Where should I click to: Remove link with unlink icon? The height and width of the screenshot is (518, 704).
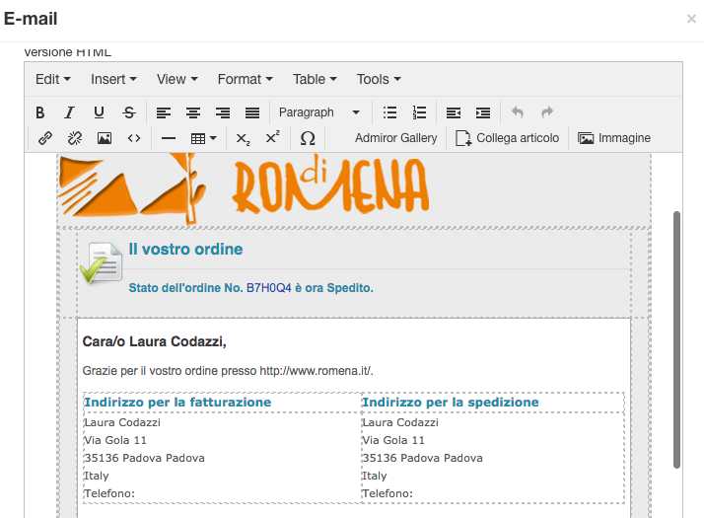click(x=75, y=138)
